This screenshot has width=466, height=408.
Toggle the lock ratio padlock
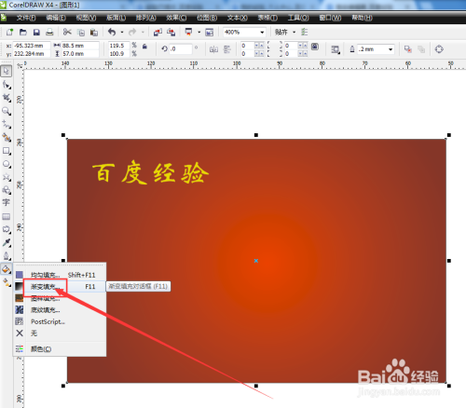coord(144,47)
